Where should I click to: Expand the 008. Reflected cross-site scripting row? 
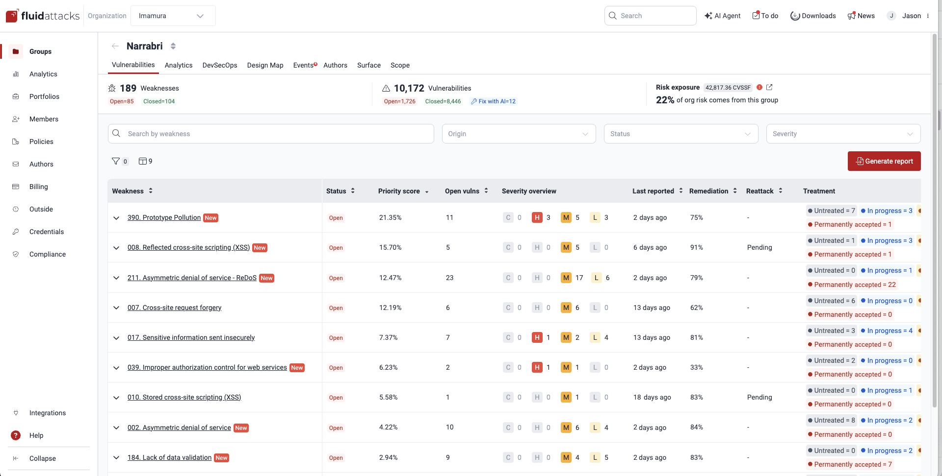tap(116, 248)
